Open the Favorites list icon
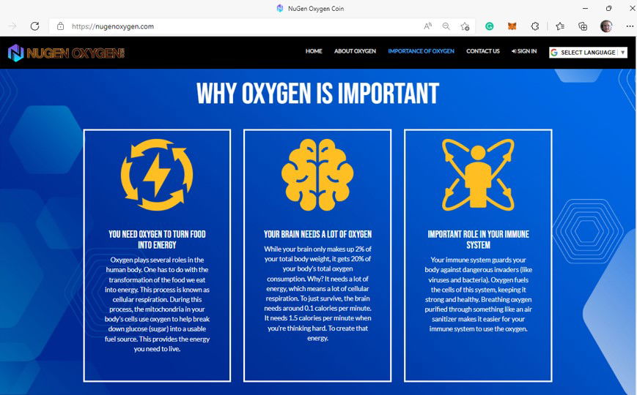The image size is (637, 395). 560,26
